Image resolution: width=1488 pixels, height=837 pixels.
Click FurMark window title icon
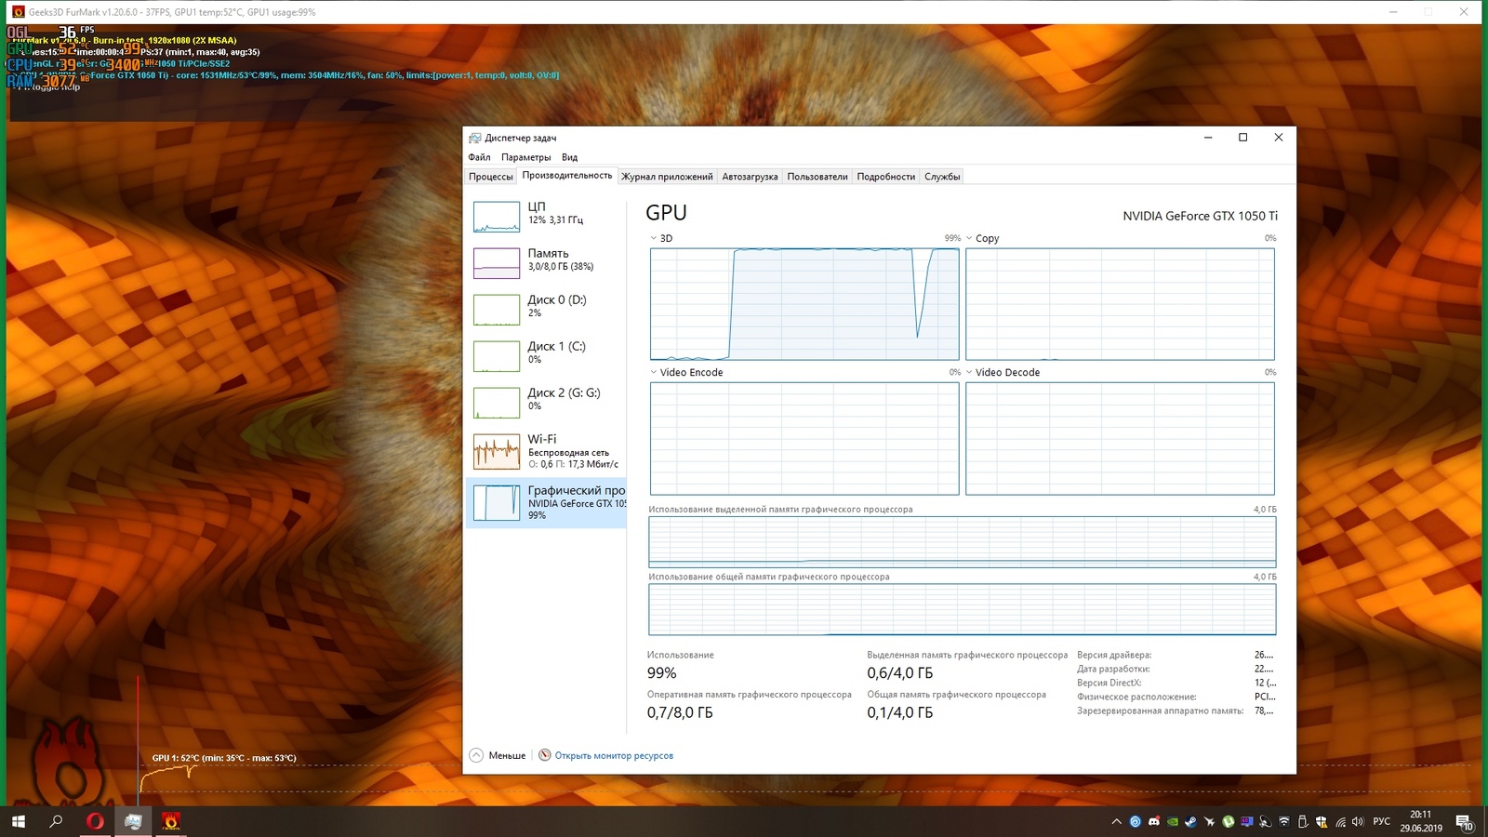[18, 12]
